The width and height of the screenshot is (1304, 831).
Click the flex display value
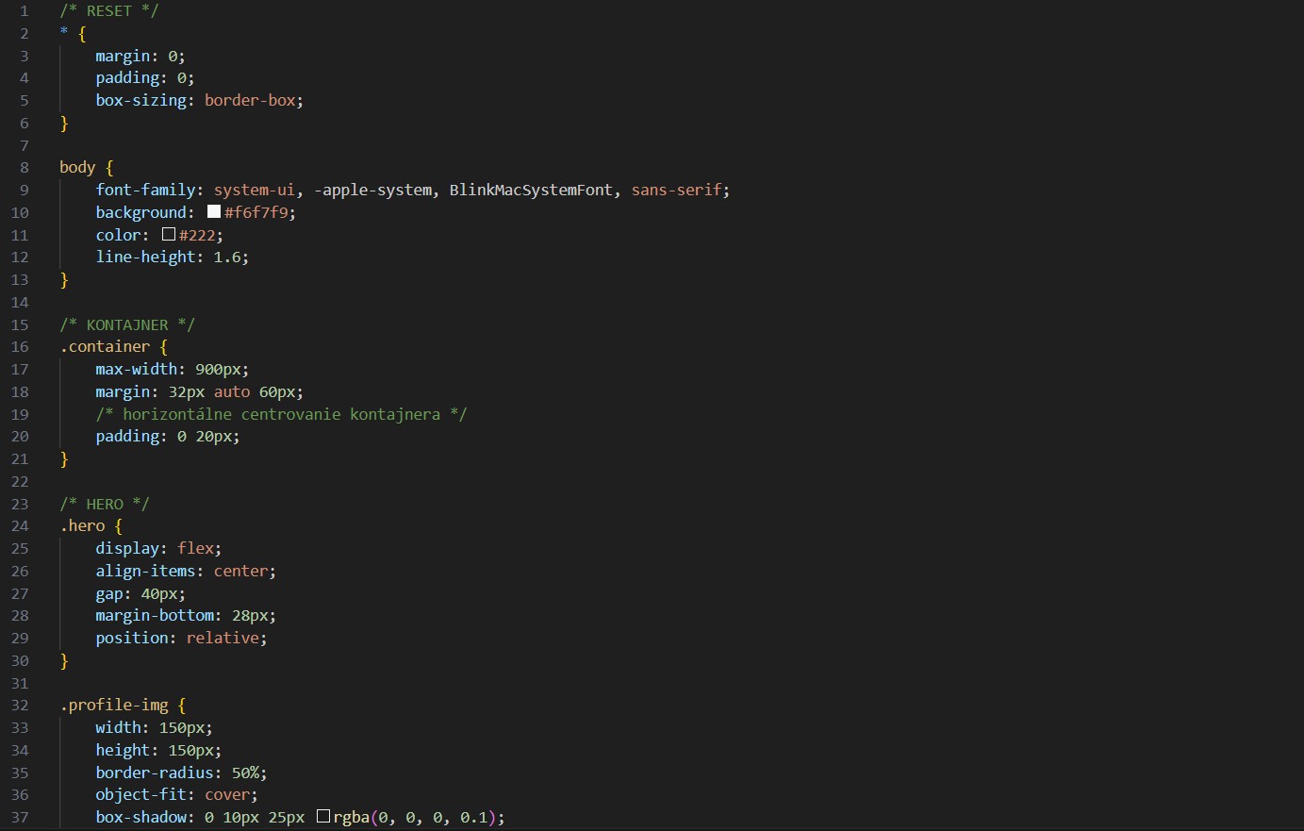(x=195, y=548)
